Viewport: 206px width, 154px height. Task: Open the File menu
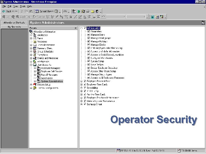[x=4, y=6]
